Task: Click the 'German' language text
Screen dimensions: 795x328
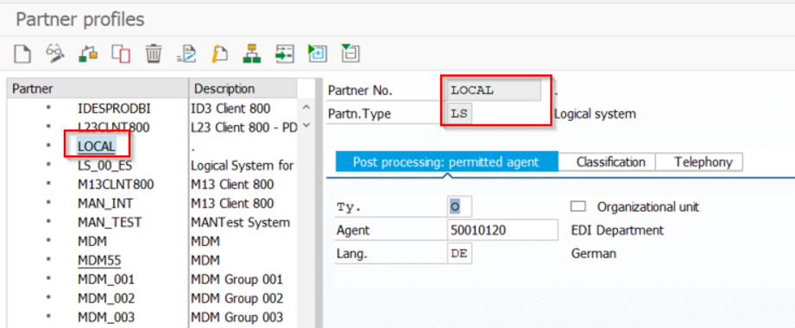Action: coord(594,253)
